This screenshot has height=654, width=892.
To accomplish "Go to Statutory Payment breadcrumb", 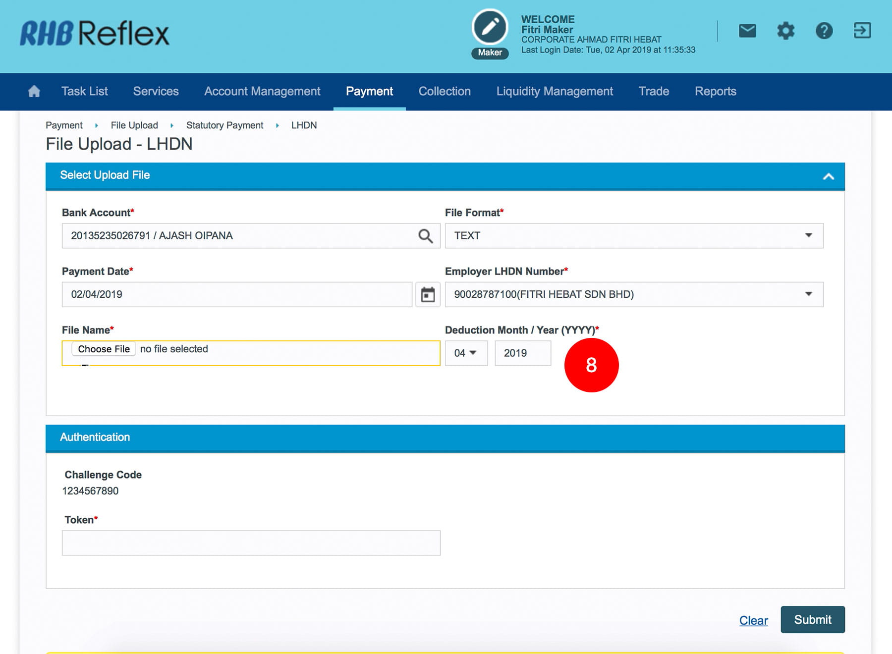I will coord(224,125).
